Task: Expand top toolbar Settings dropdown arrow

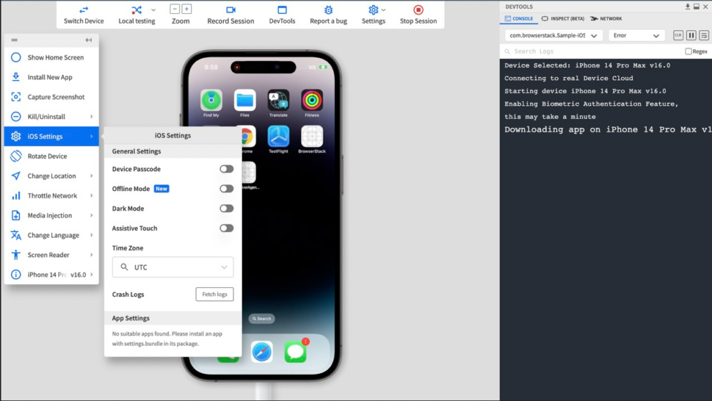Action: click(384, 10)
